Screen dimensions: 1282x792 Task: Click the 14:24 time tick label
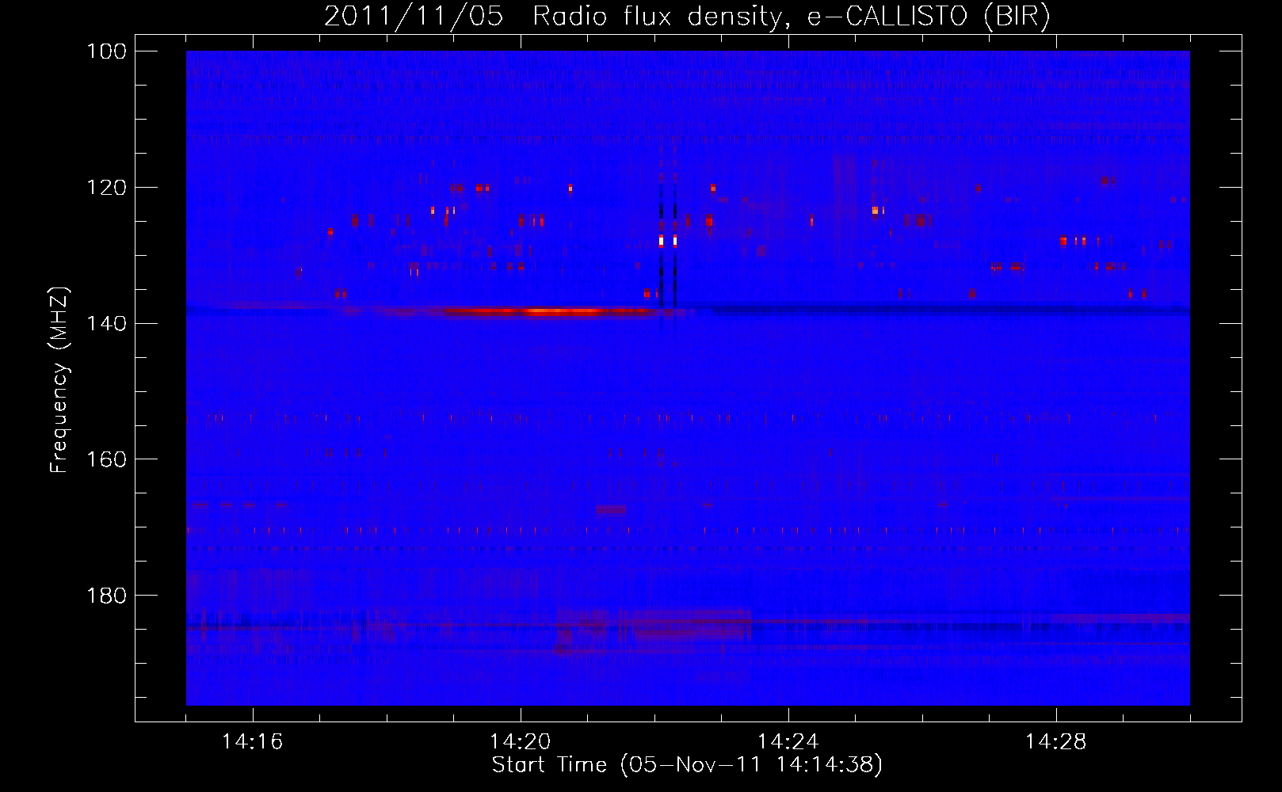[x=788, y=742]
